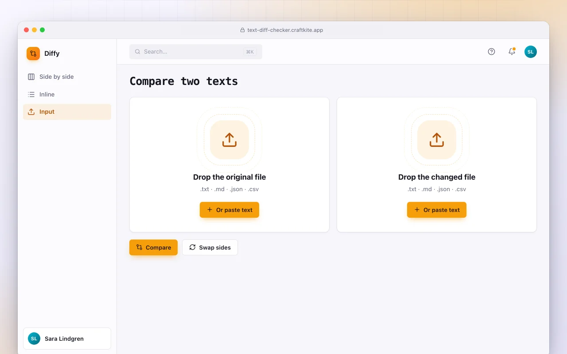The width and height of the screenshot is (567, 354).
Task: Select the Input sidebar item
Action: tap(67, 112)
